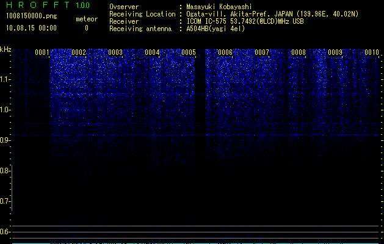
Task: Click time marker 0002
Action: 79,52
